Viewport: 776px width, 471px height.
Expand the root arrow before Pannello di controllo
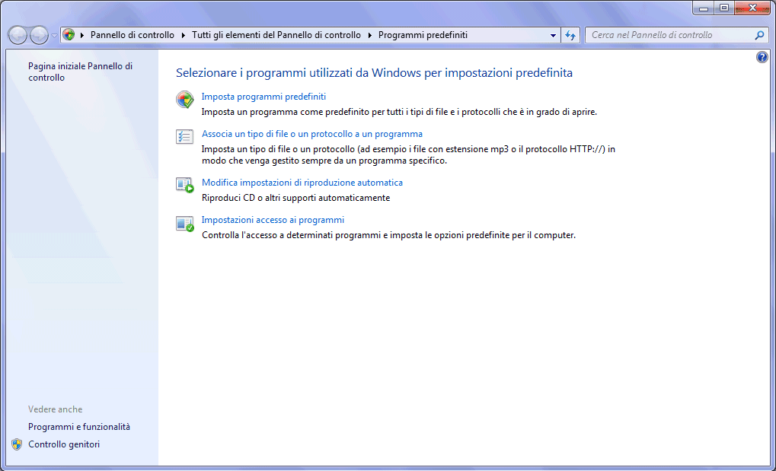click(82, 35)
